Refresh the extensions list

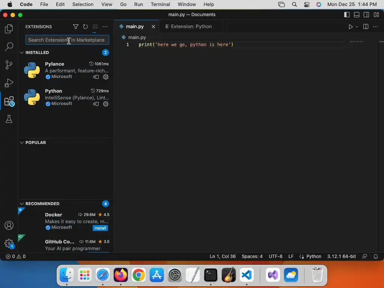coord(85,27)
